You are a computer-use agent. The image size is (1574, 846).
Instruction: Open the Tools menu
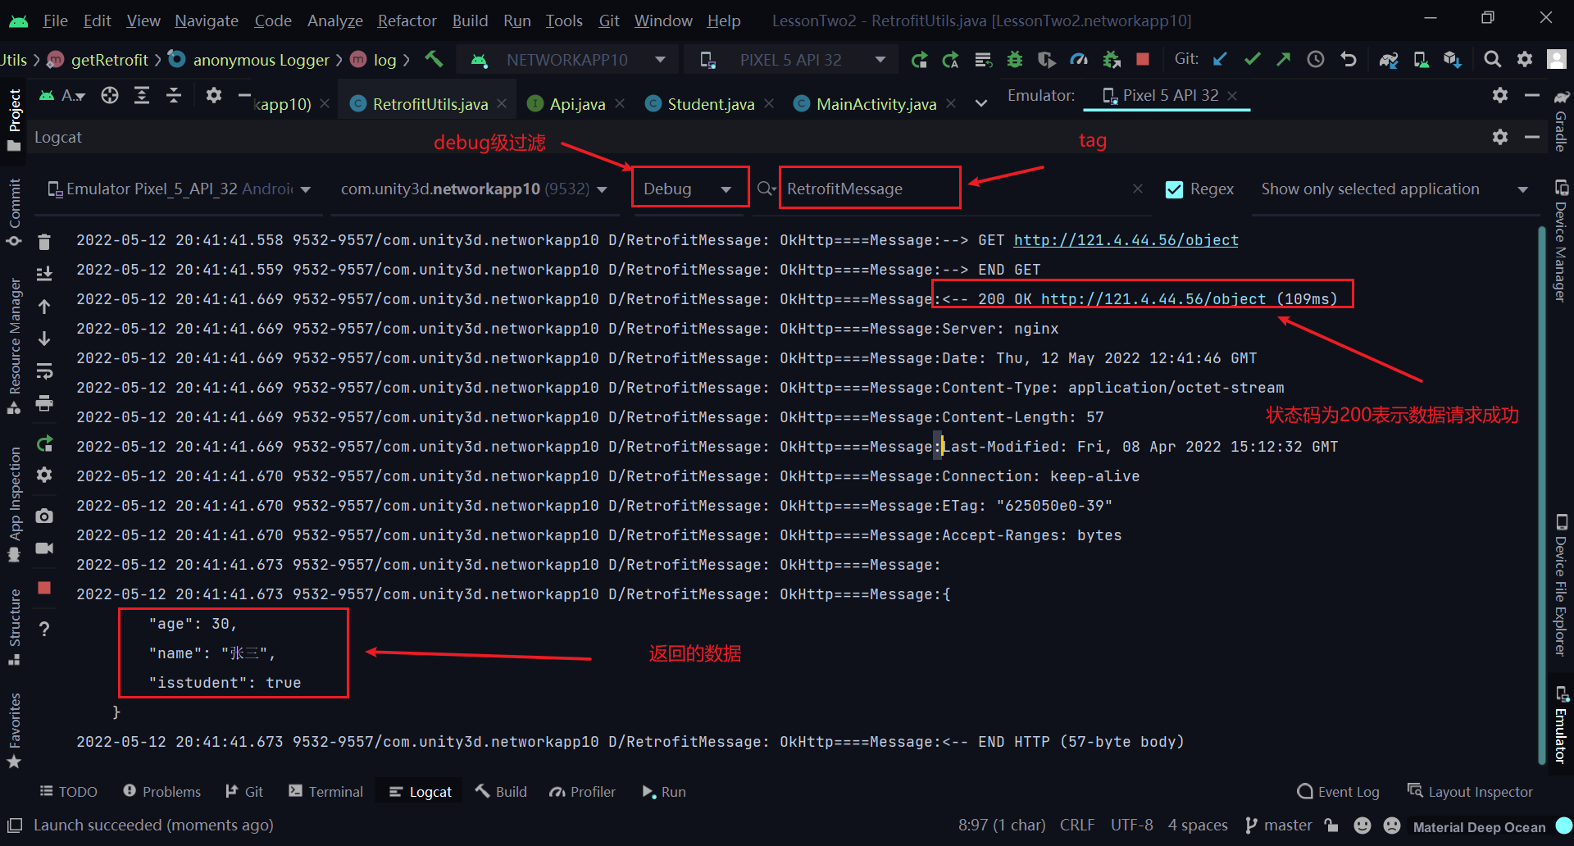(564, 20)
